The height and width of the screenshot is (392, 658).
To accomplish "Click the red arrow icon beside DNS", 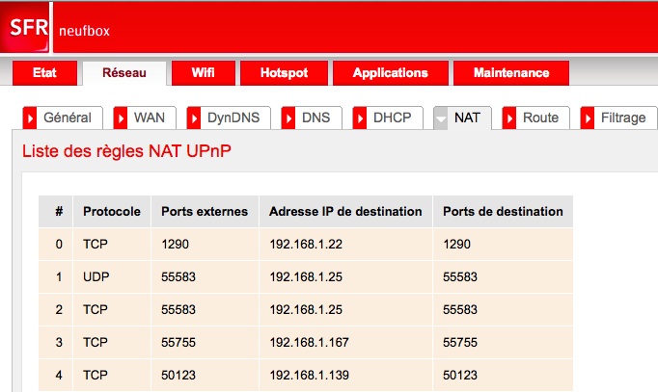I will point(289,118).
